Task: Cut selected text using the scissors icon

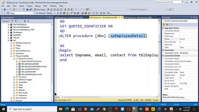Action: (65, 10)
